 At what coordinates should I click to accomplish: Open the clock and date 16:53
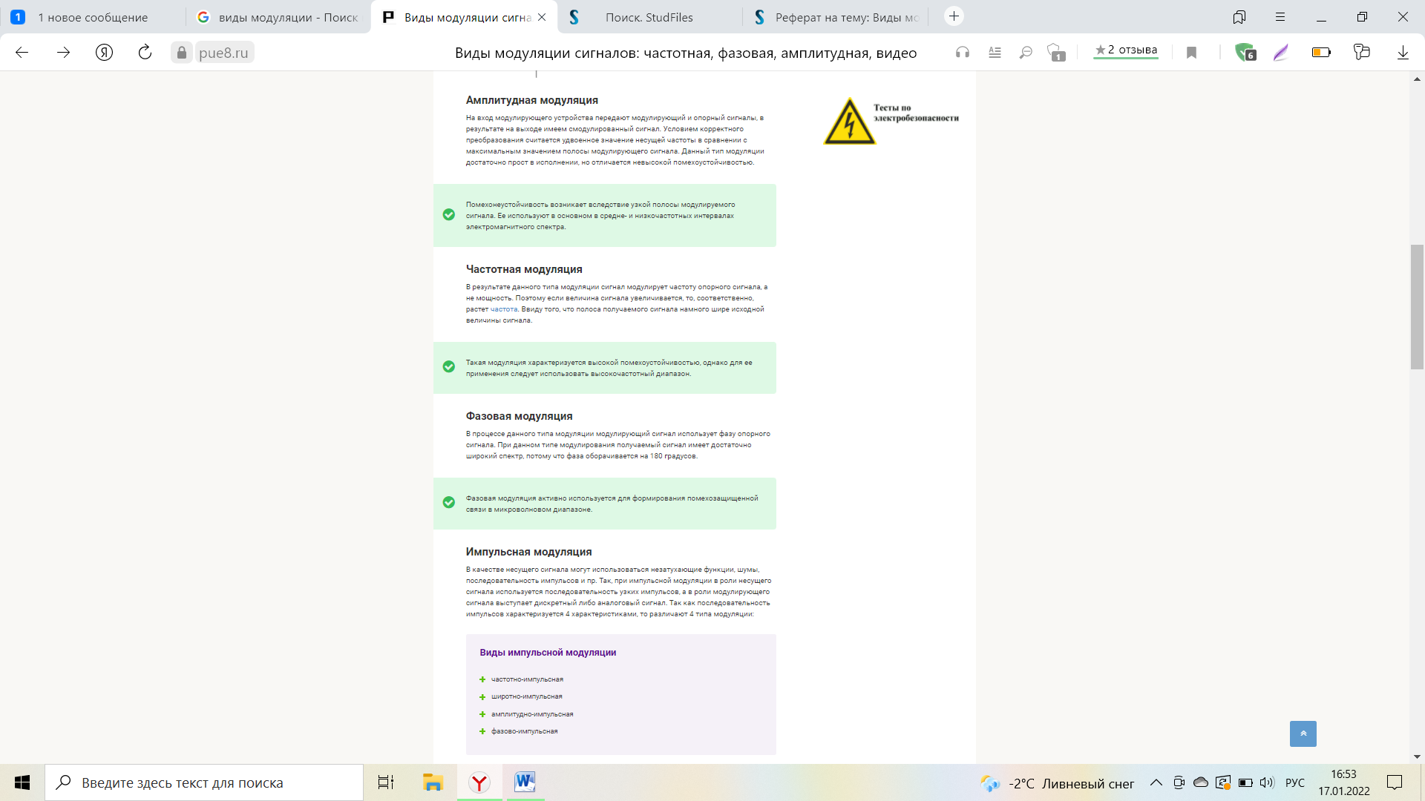click(1344, 782)
